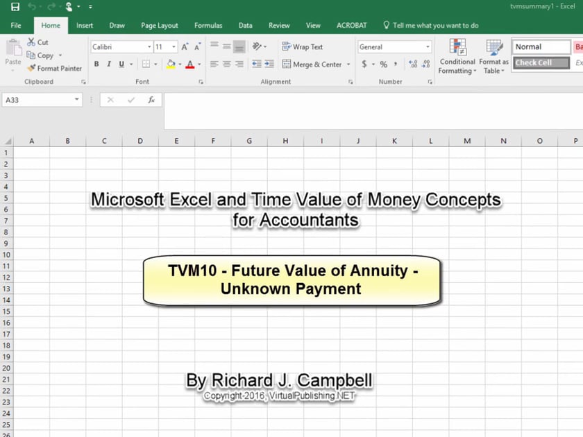Open the Fill Color dropdown arrow

(x=180, y=65)
